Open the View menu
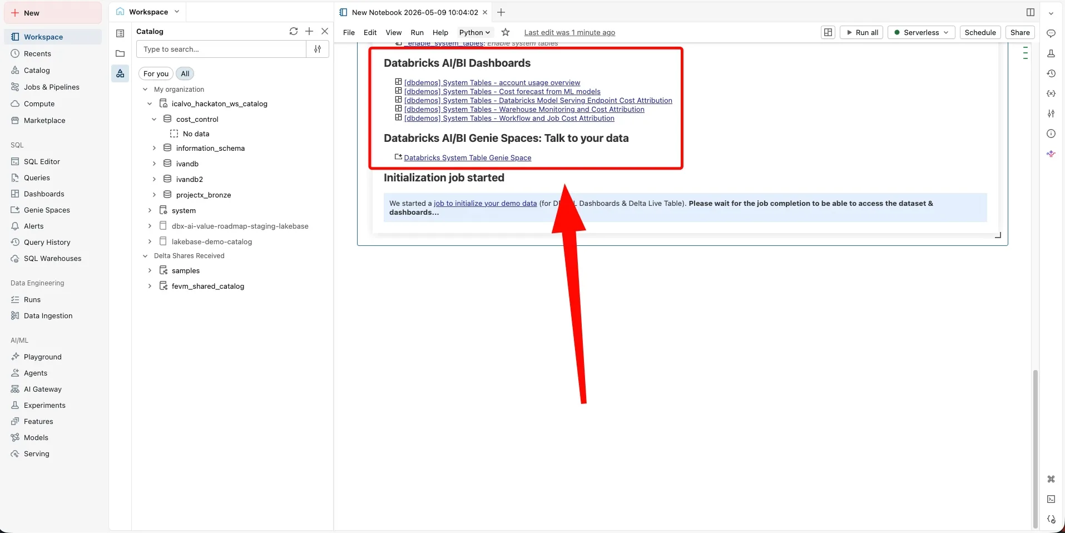Screen dimensions: 1065x533 pos(394,32)
